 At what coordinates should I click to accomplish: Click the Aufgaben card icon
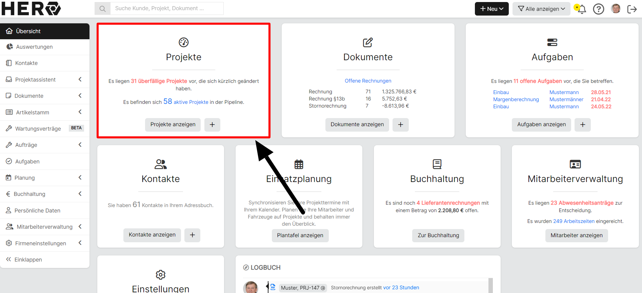[552, 42]
